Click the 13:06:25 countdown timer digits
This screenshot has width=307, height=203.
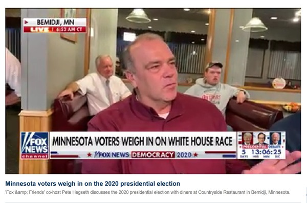(x=267, y=152)
